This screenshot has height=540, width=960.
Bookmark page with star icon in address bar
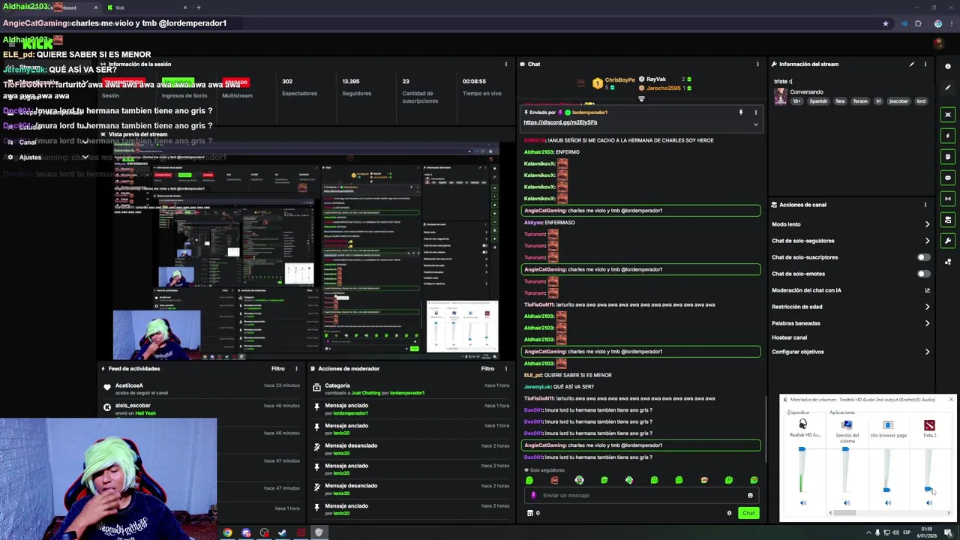click(x=886, y=24)
